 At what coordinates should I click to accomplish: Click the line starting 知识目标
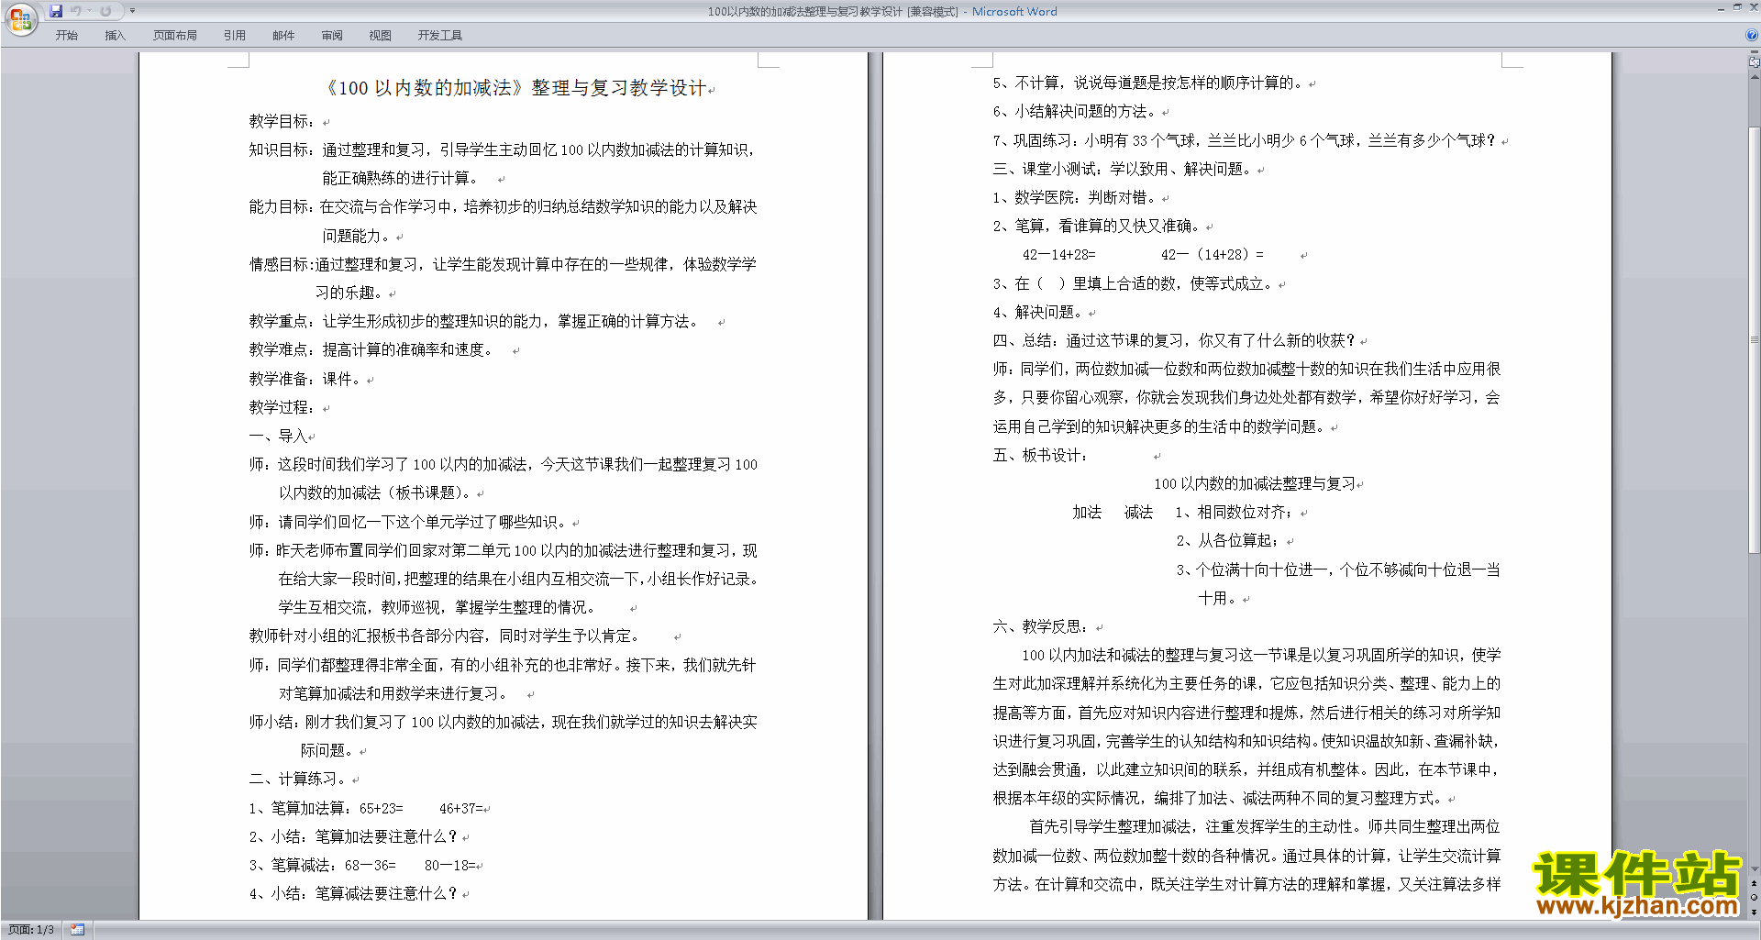tap(503, 149)
